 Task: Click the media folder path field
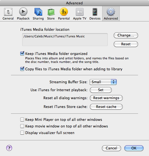(65, 40)
